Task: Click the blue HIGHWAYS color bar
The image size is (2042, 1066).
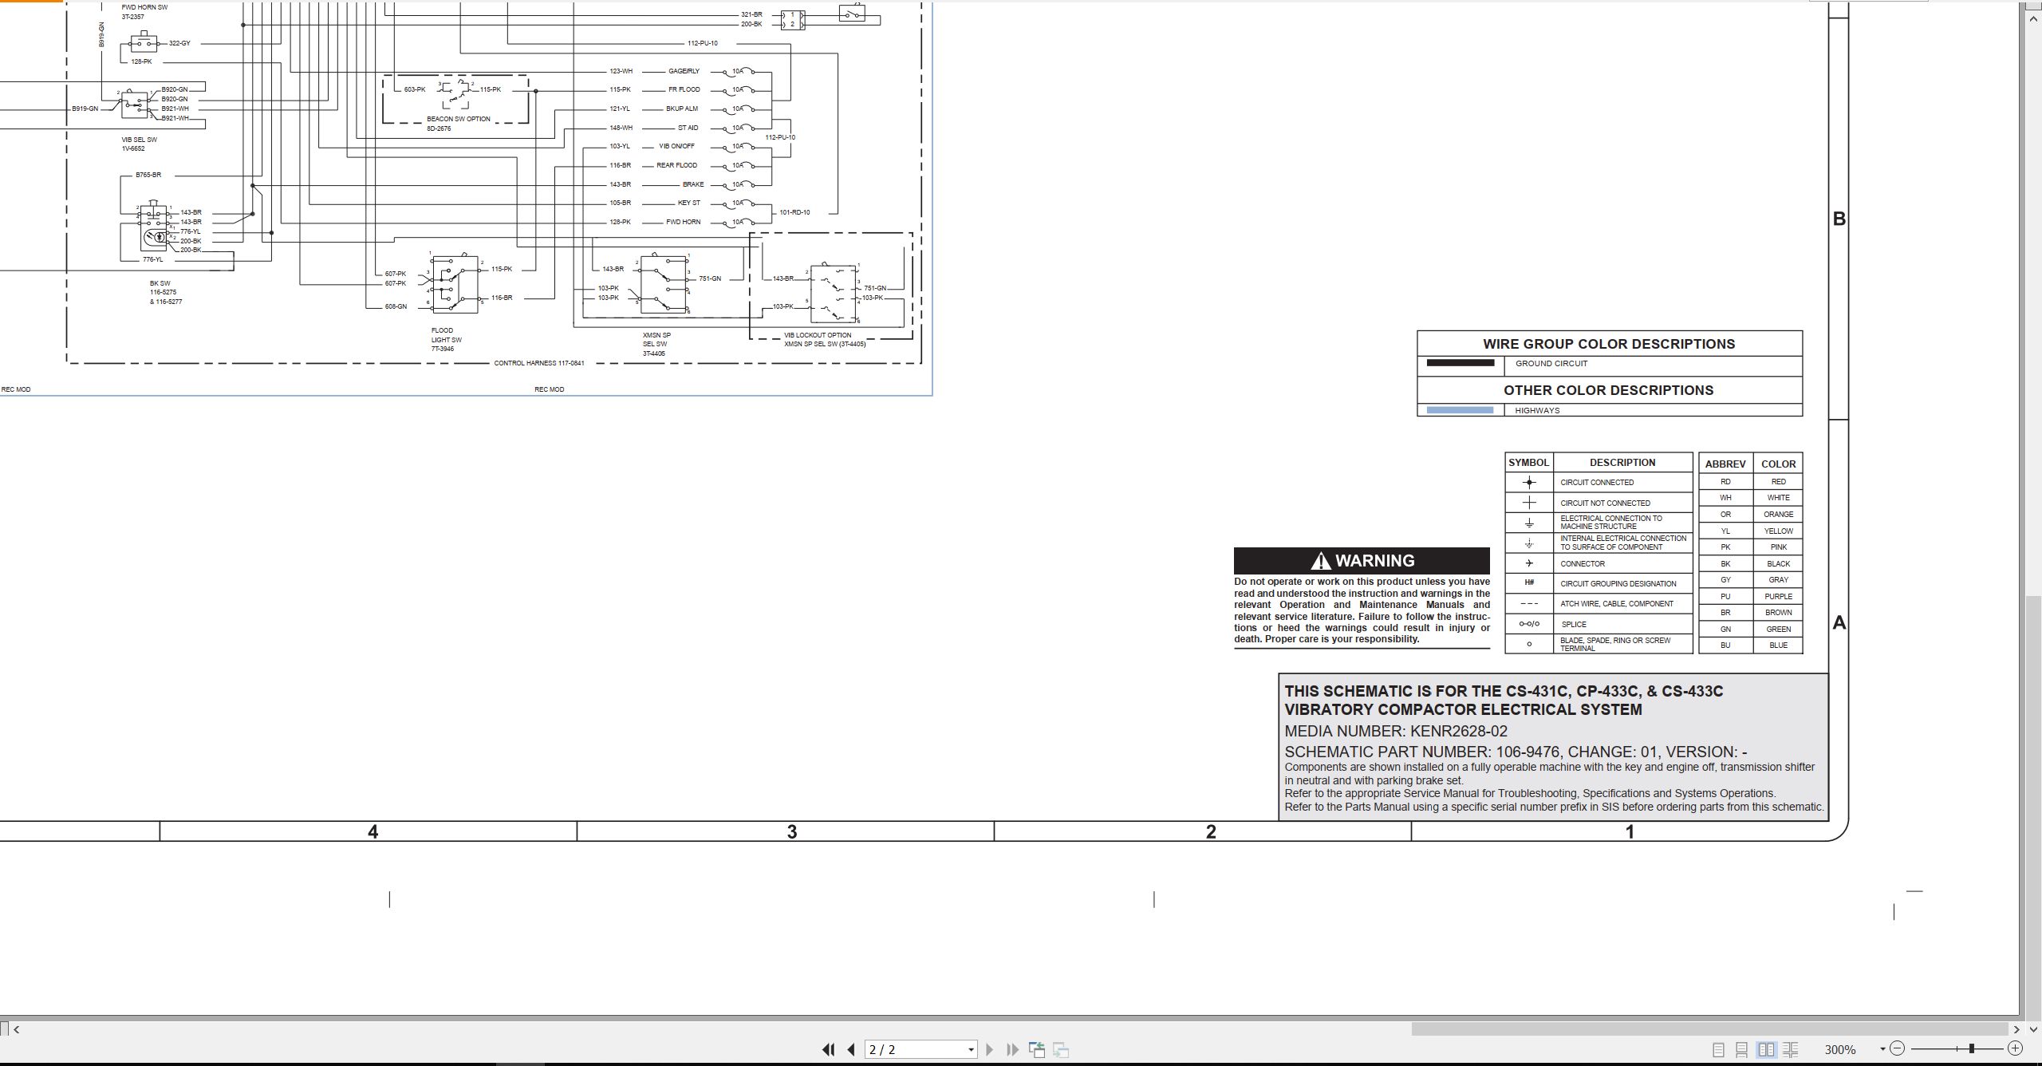Action: coord(1460,410)
